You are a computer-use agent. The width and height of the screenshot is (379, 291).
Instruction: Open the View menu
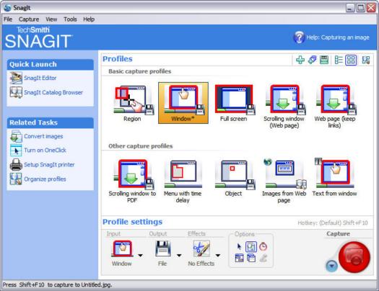(x=51, y=19)
